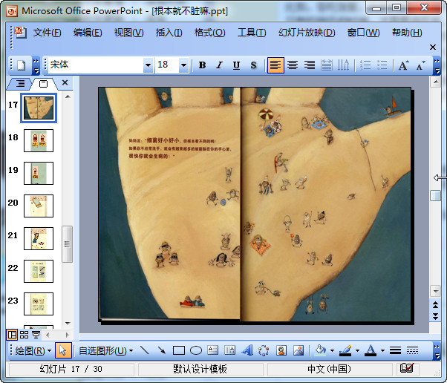Switch to the outline tab

click(19, 83)
